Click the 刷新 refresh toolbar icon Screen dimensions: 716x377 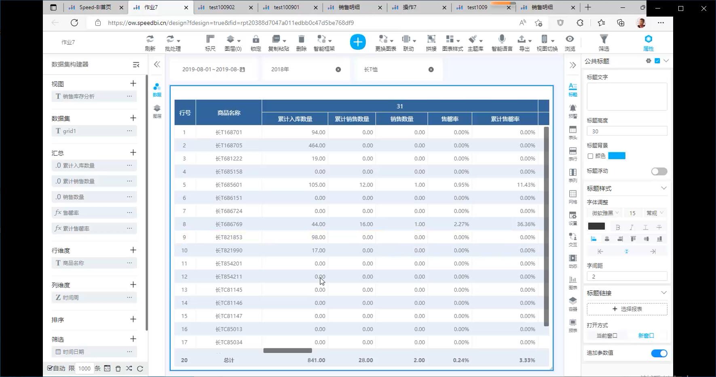click(x=150, y=40)
